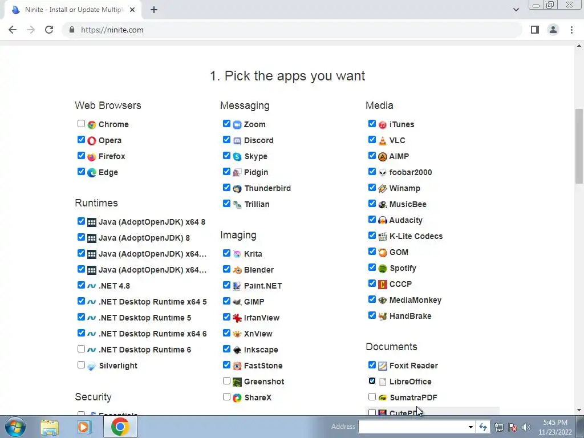Viewport: 584px width, 438px height.
Task: Click the Discord app icon
Action: click(x=237, y=140)
